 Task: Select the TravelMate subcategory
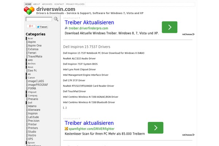coord(35,57)
